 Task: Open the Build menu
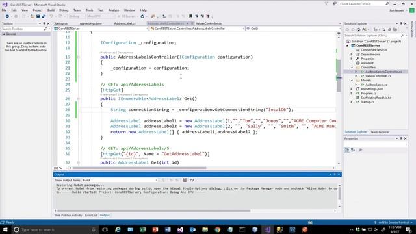pos(51,10)
